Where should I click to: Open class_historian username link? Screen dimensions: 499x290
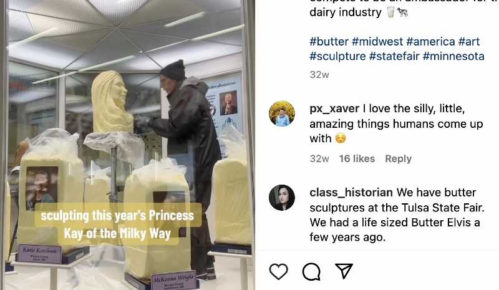351,192
